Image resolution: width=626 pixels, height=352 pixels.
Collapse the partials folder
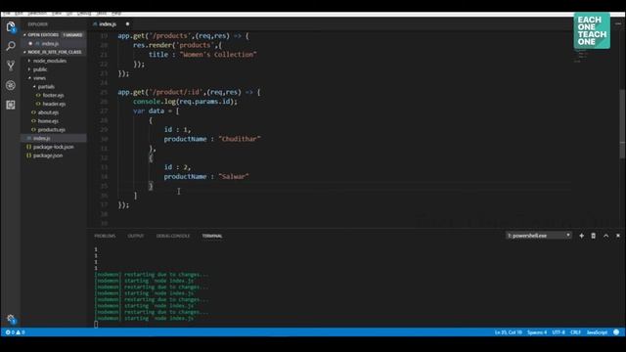(45, 87)
